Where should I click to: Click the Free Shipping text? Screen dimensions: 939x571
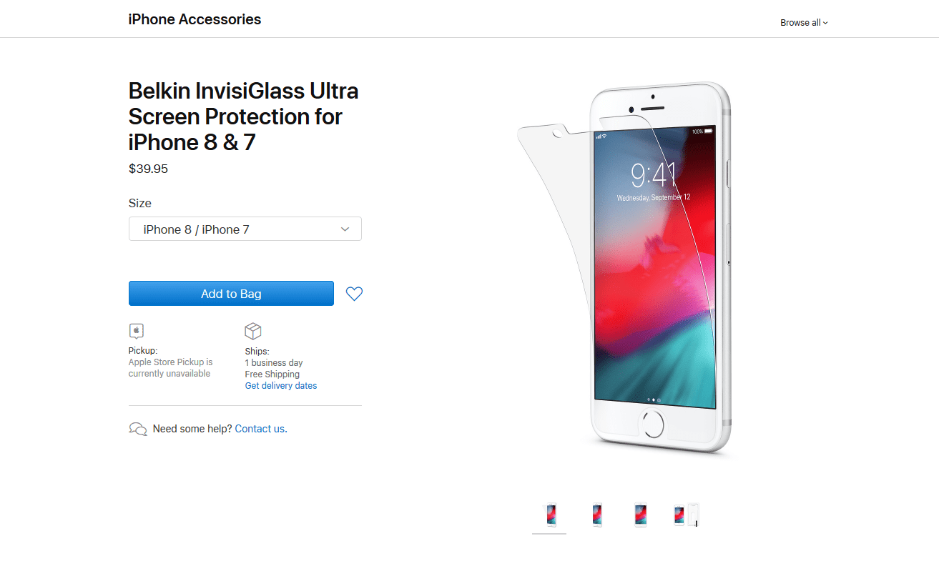[x=272, y=374]
